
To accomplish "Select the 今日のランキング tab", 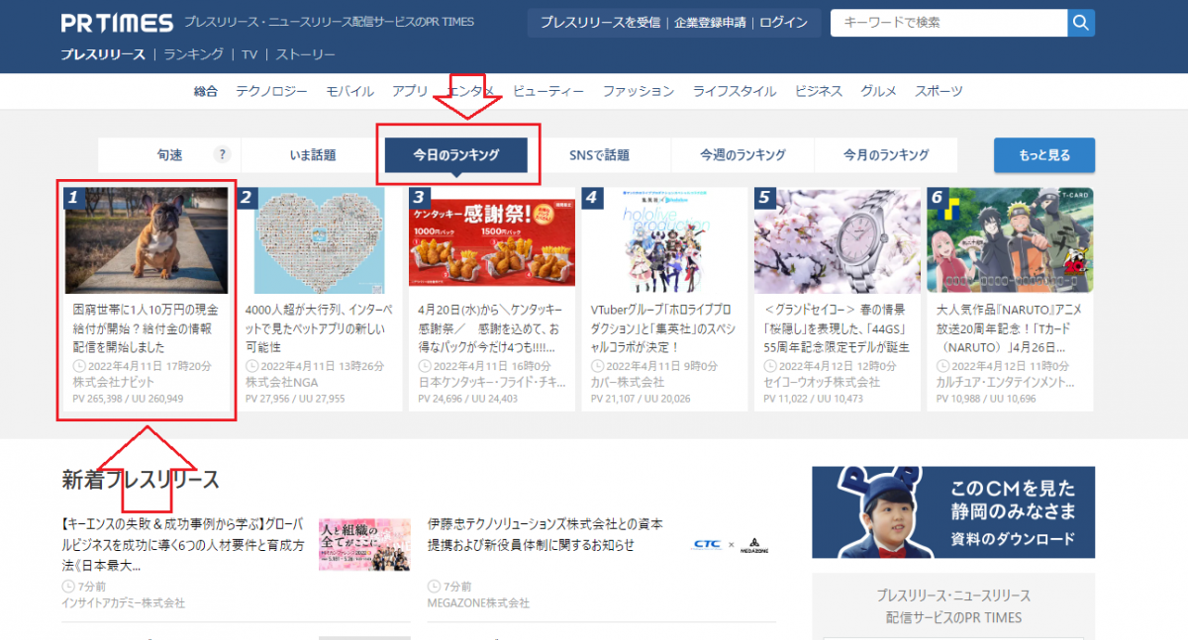I will click(x=455, y=155).
